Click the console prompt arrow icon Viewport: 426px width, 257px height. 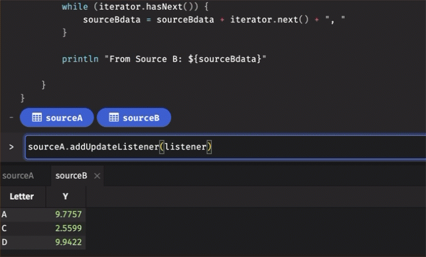tap(11, 147)
